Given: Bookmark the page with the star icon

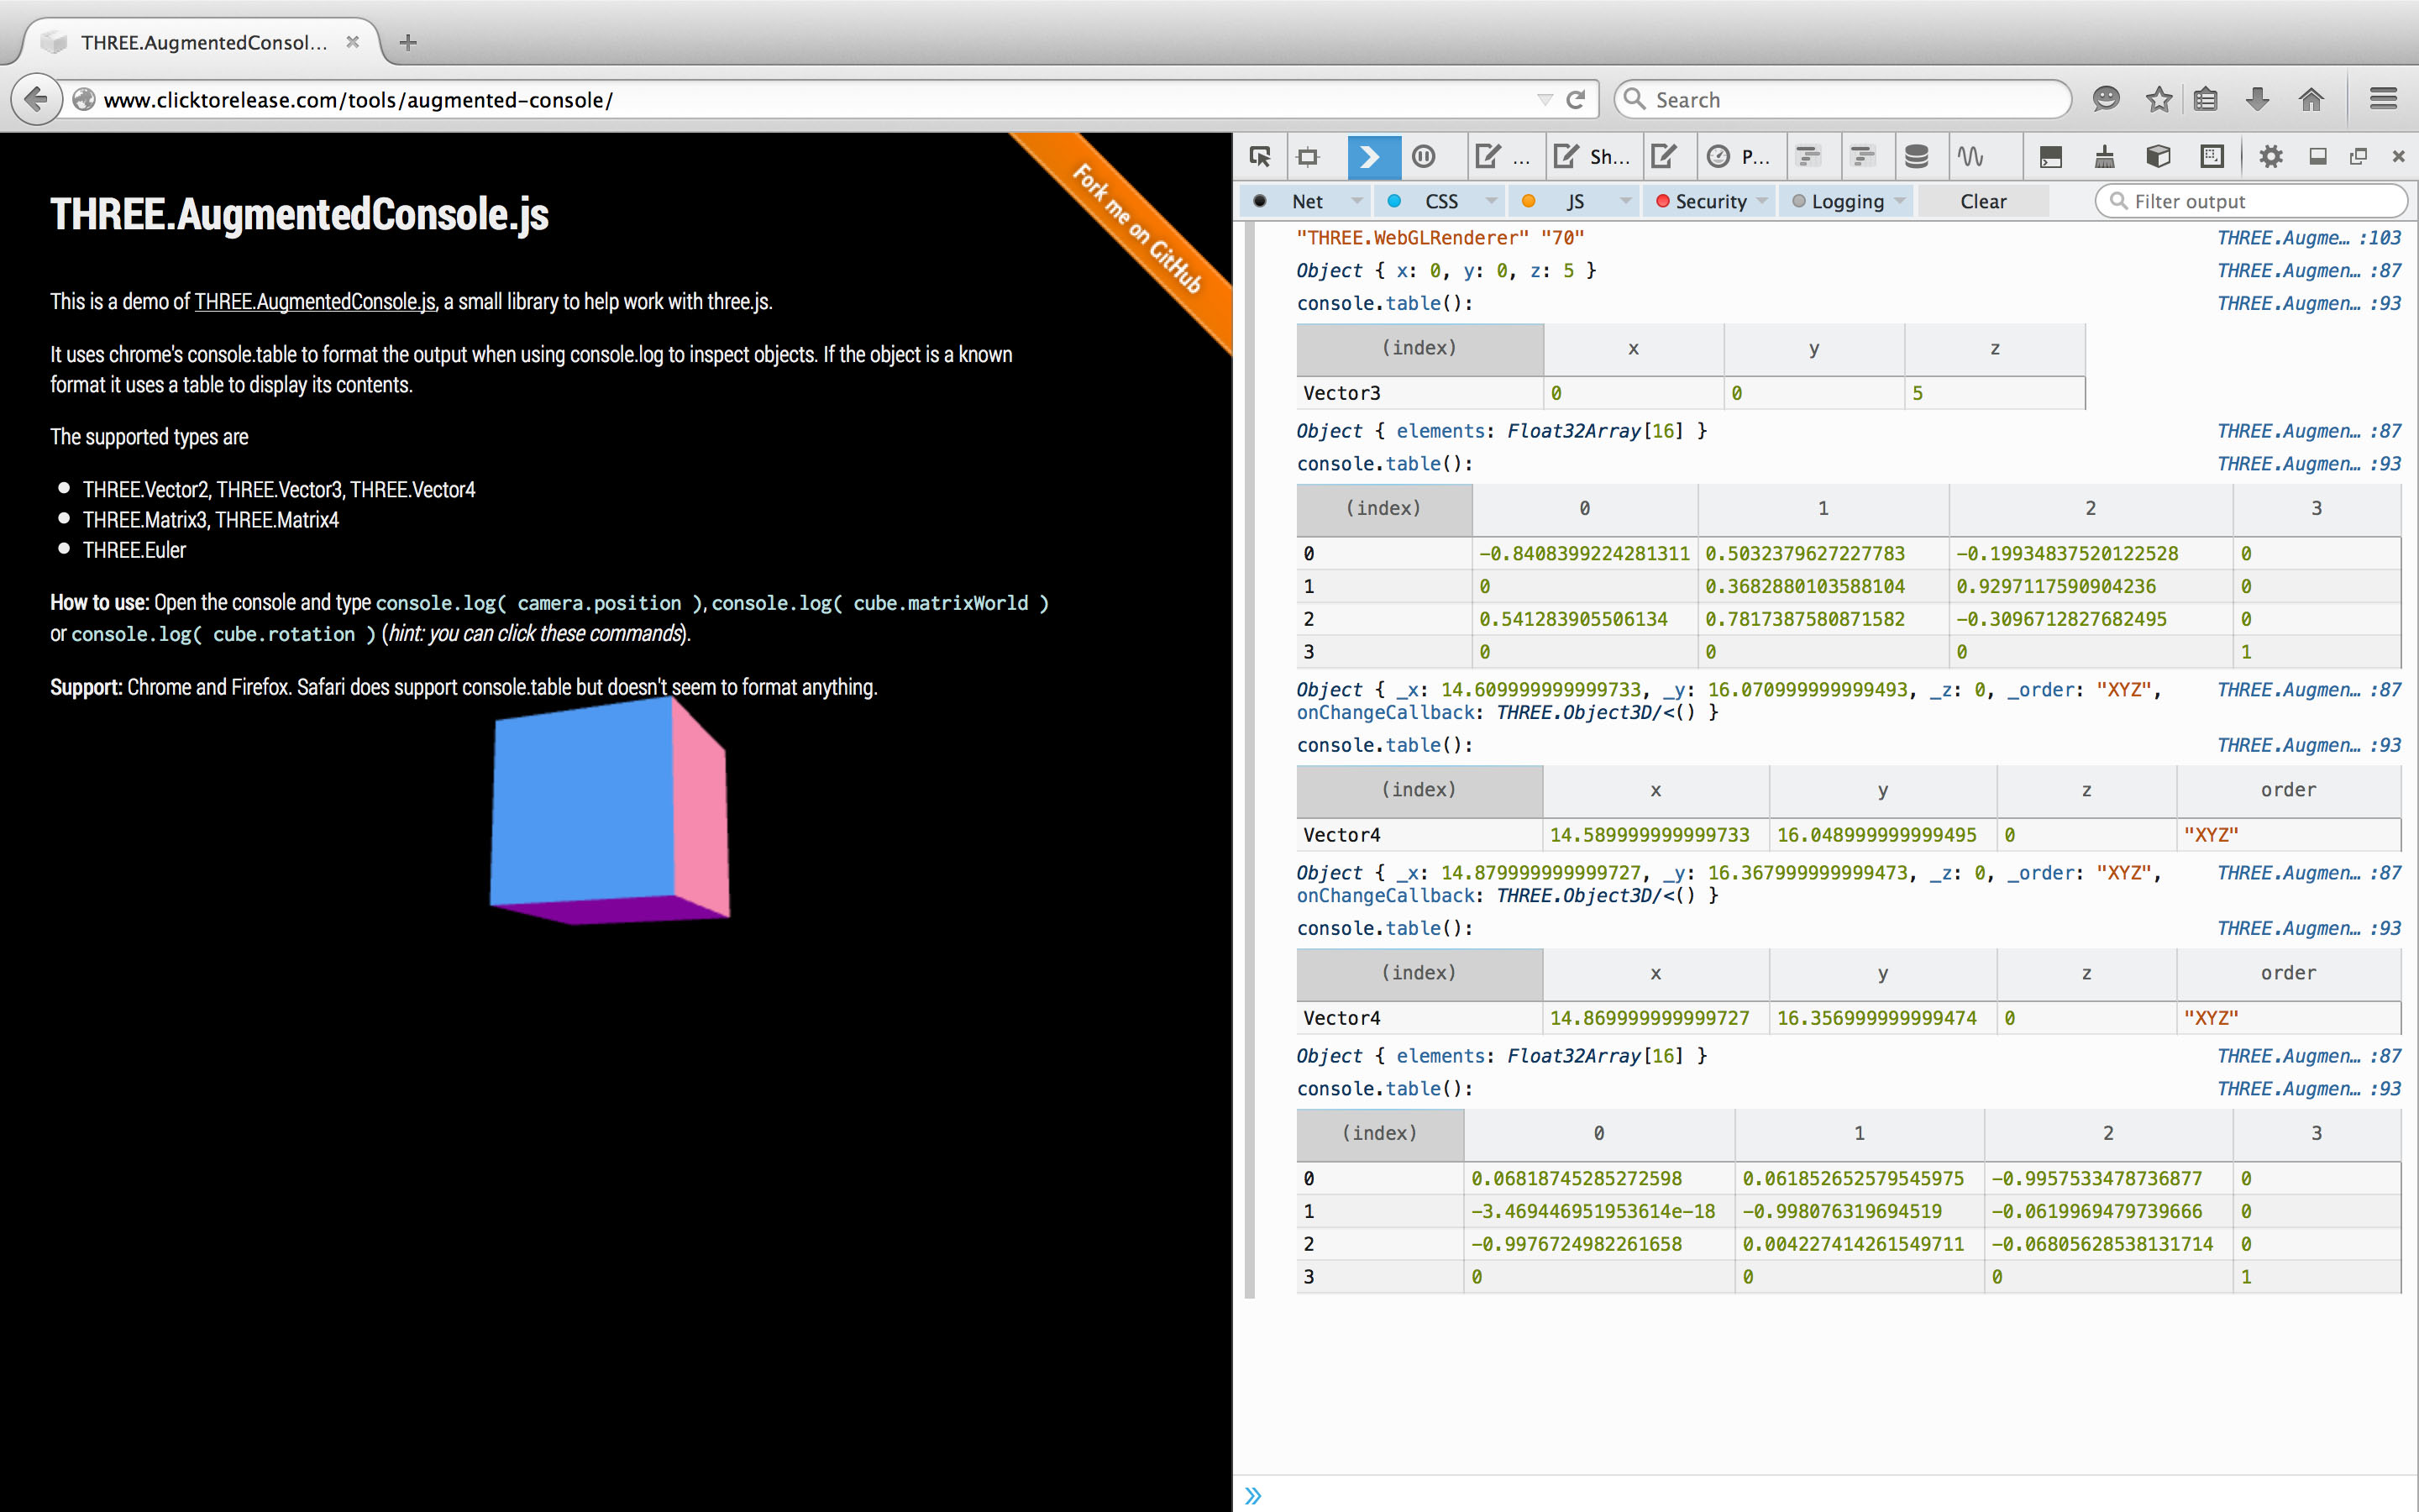Looking at the screenshot, I should click(x=2159, y=99).
